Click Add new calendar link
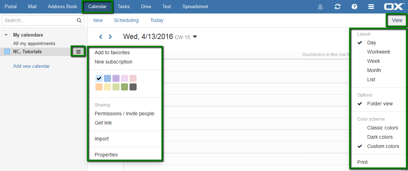Image resolution: width=408 pixels, height=171 pixels. click(32, 66)
